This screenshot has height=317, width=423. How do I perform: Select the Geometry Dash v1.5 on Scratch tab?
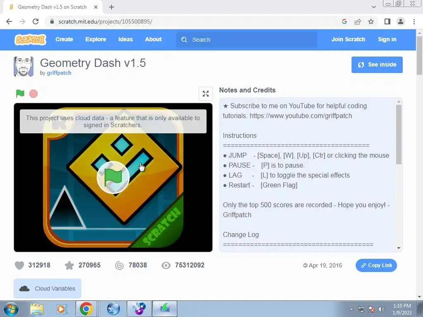coord(52,7)
